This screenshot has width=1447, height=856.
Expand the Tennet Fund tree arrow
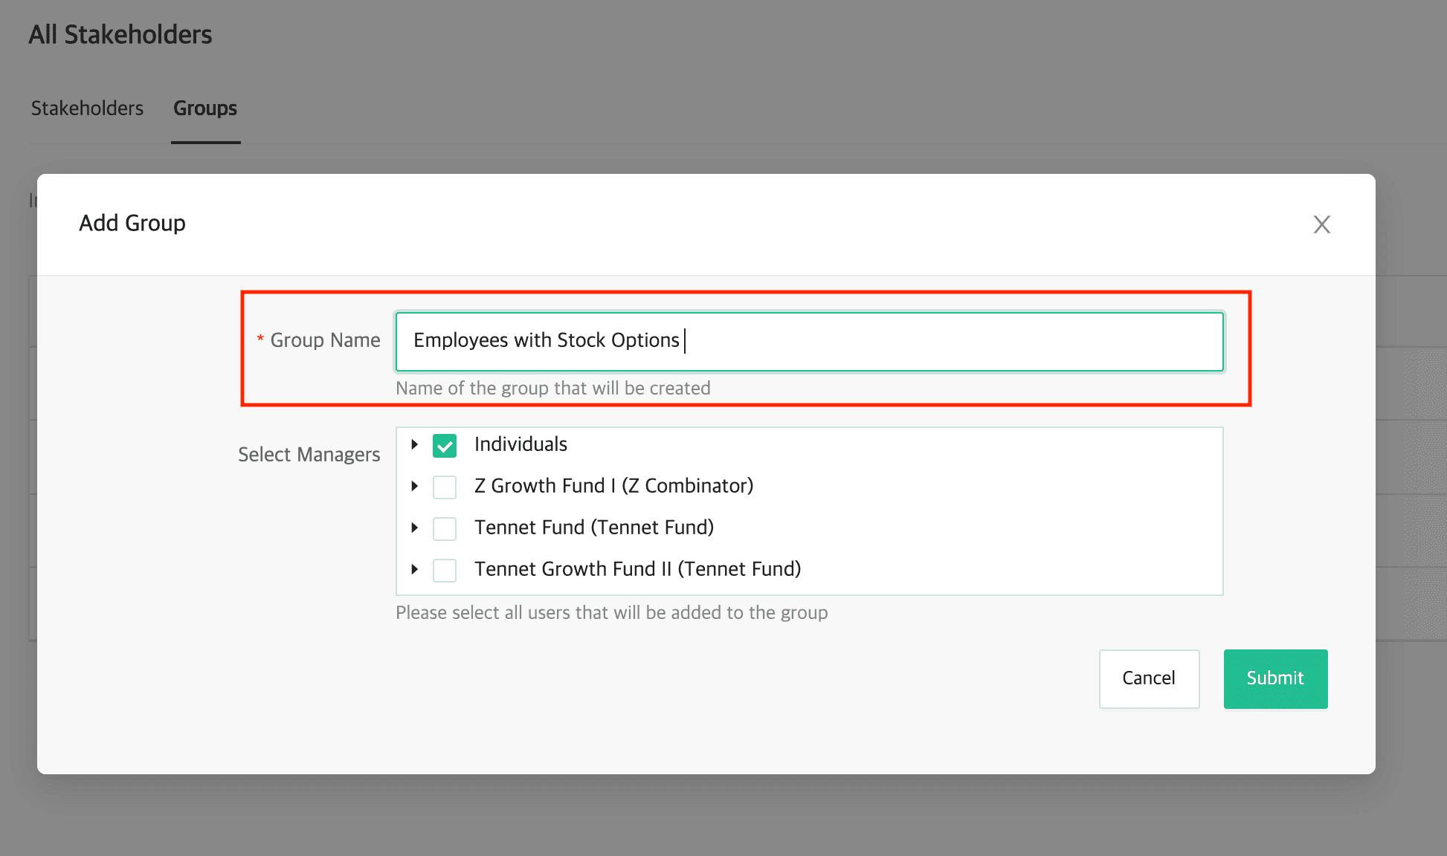pos(415,528)
